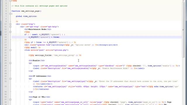The height and width of the screenshot is (105, 187).
Task: Collapse the paragraph fold under Enable heading
Action: coord(11,63)
